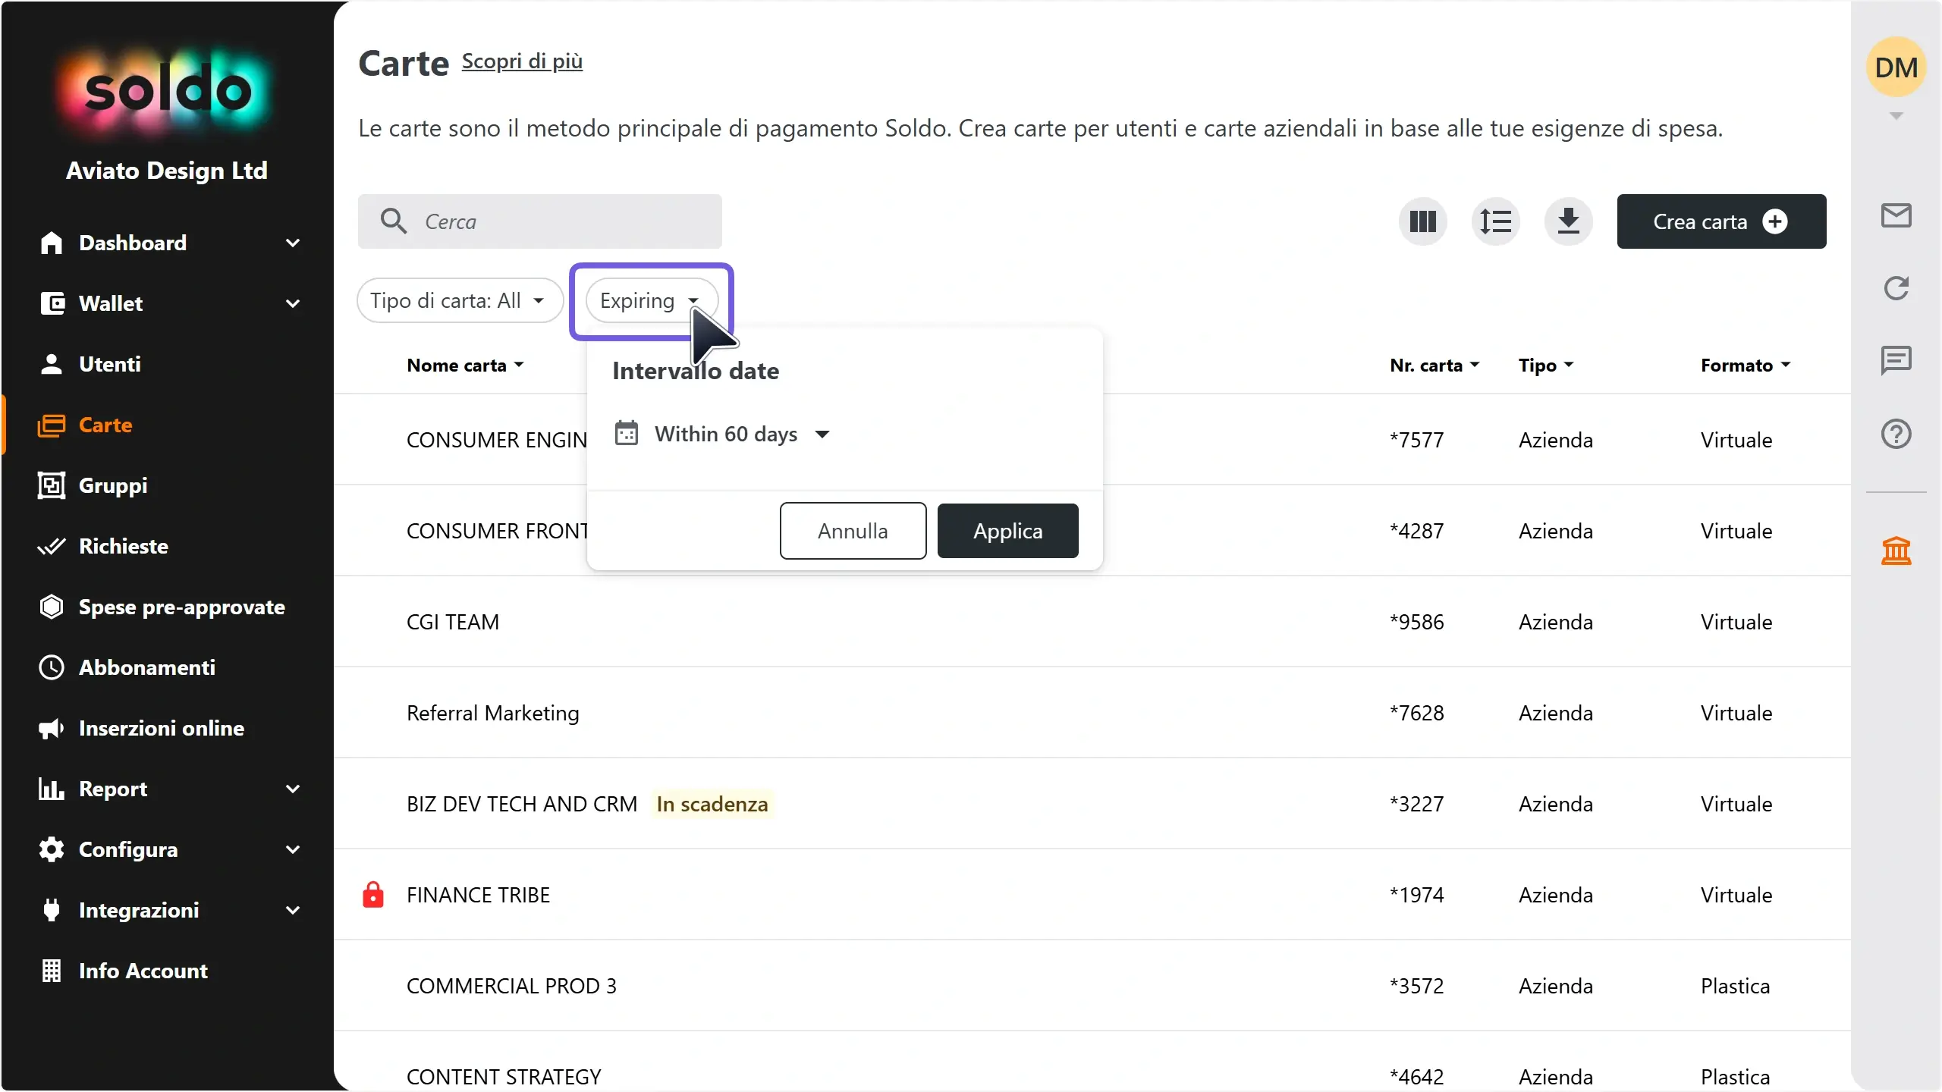1942x1092 pixels.
Task: Click the Applica button
Action: 1007,531
